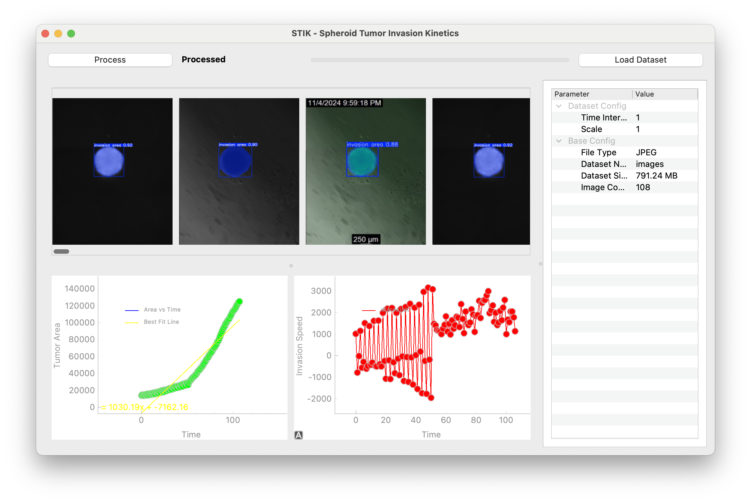The height and width of the screenshot is (503, 751).
Task: Select the File Type row
Action: click(x=598, y=152)
